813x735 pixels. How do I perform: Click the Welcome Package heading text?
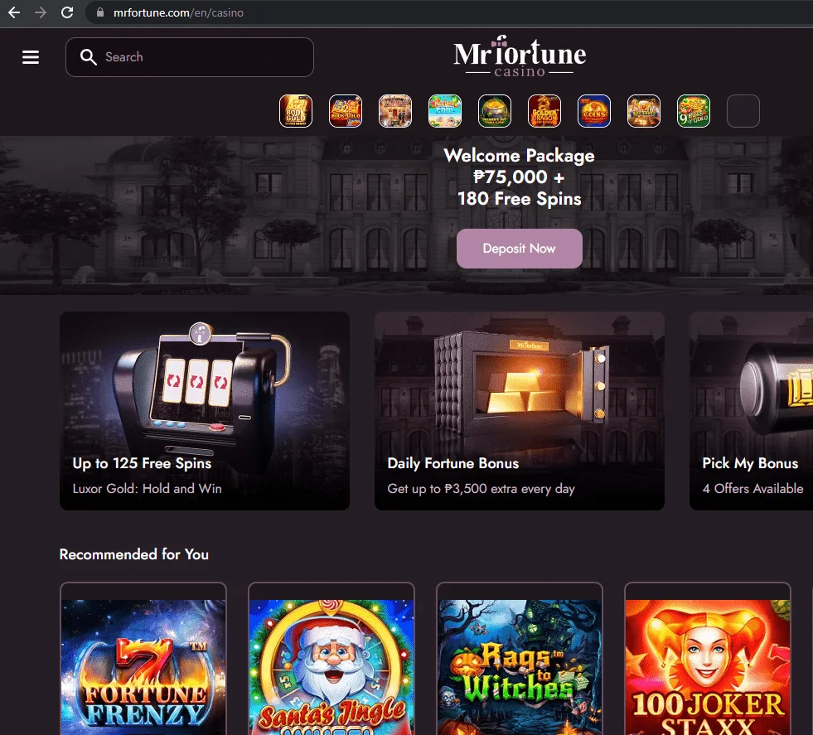pyautogui.click(x=519, y=156)
